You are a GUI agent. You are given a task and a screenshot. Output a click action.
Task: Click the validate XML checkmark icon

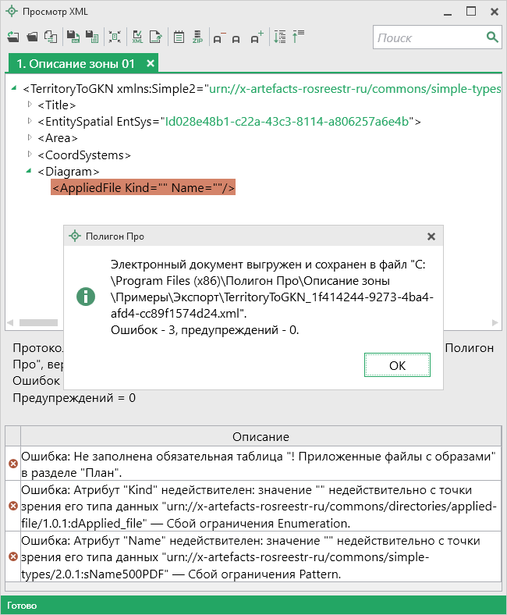tap(137, 37)
